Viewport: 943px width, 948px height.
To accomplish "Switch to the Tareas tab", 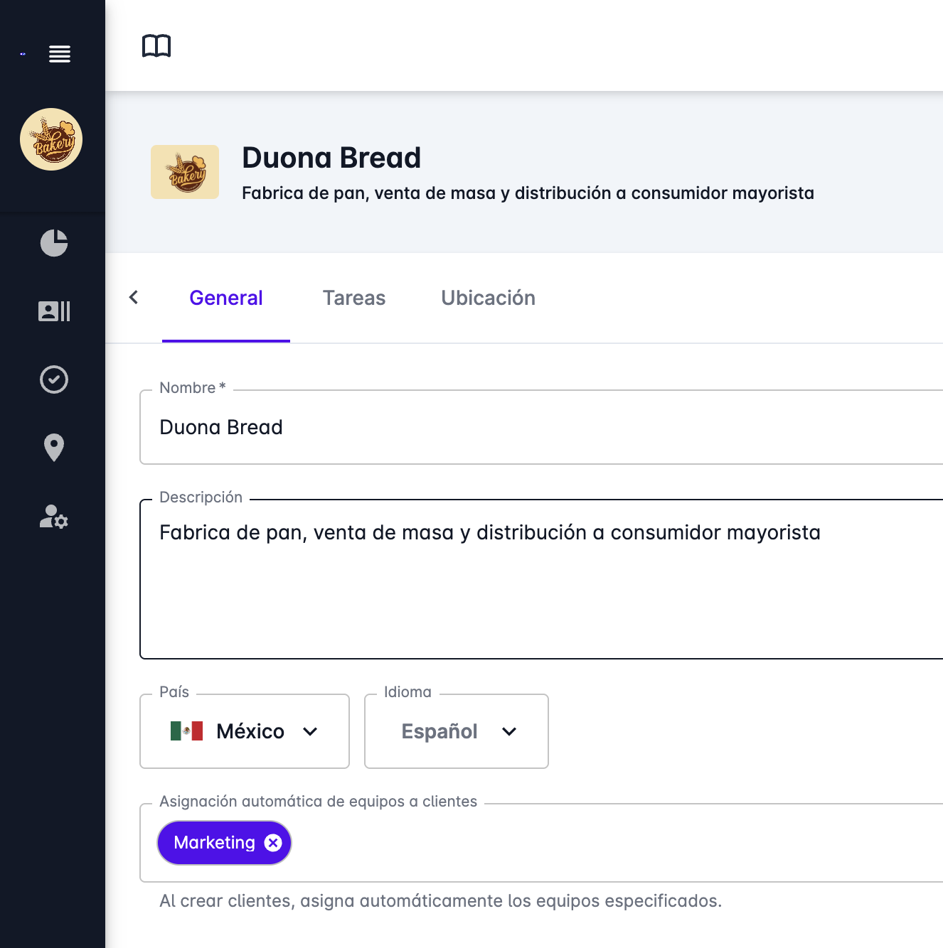I will coord(354,298).
